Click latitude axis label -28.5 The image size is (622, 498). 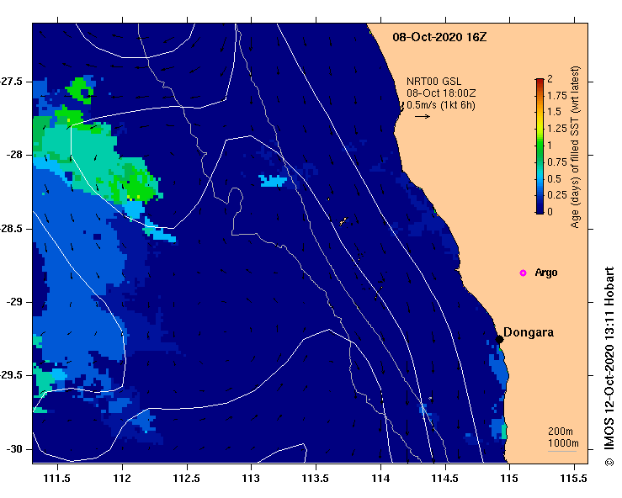(11, 229)
